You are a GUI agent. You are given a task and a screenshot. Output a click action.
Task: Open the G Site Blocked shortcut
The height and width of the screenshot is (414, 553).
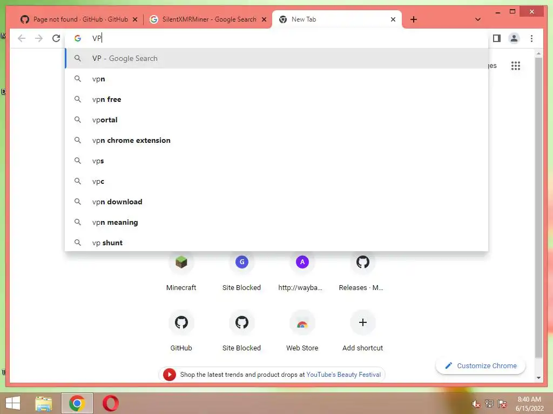241,272
